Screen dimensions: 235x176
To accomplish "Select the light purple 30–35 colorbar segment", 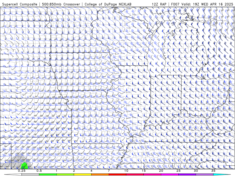I will [x=204, y=175].
